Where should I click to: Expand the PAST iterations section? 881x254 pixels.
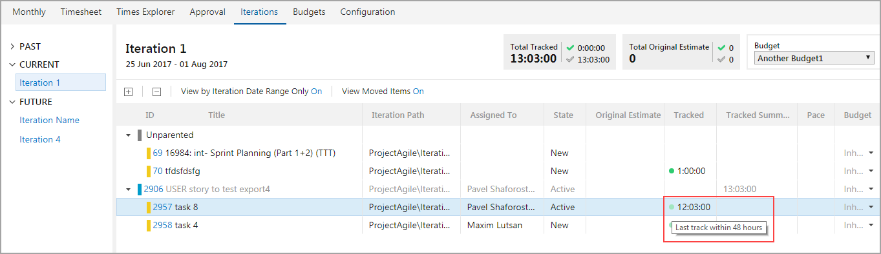12,46
